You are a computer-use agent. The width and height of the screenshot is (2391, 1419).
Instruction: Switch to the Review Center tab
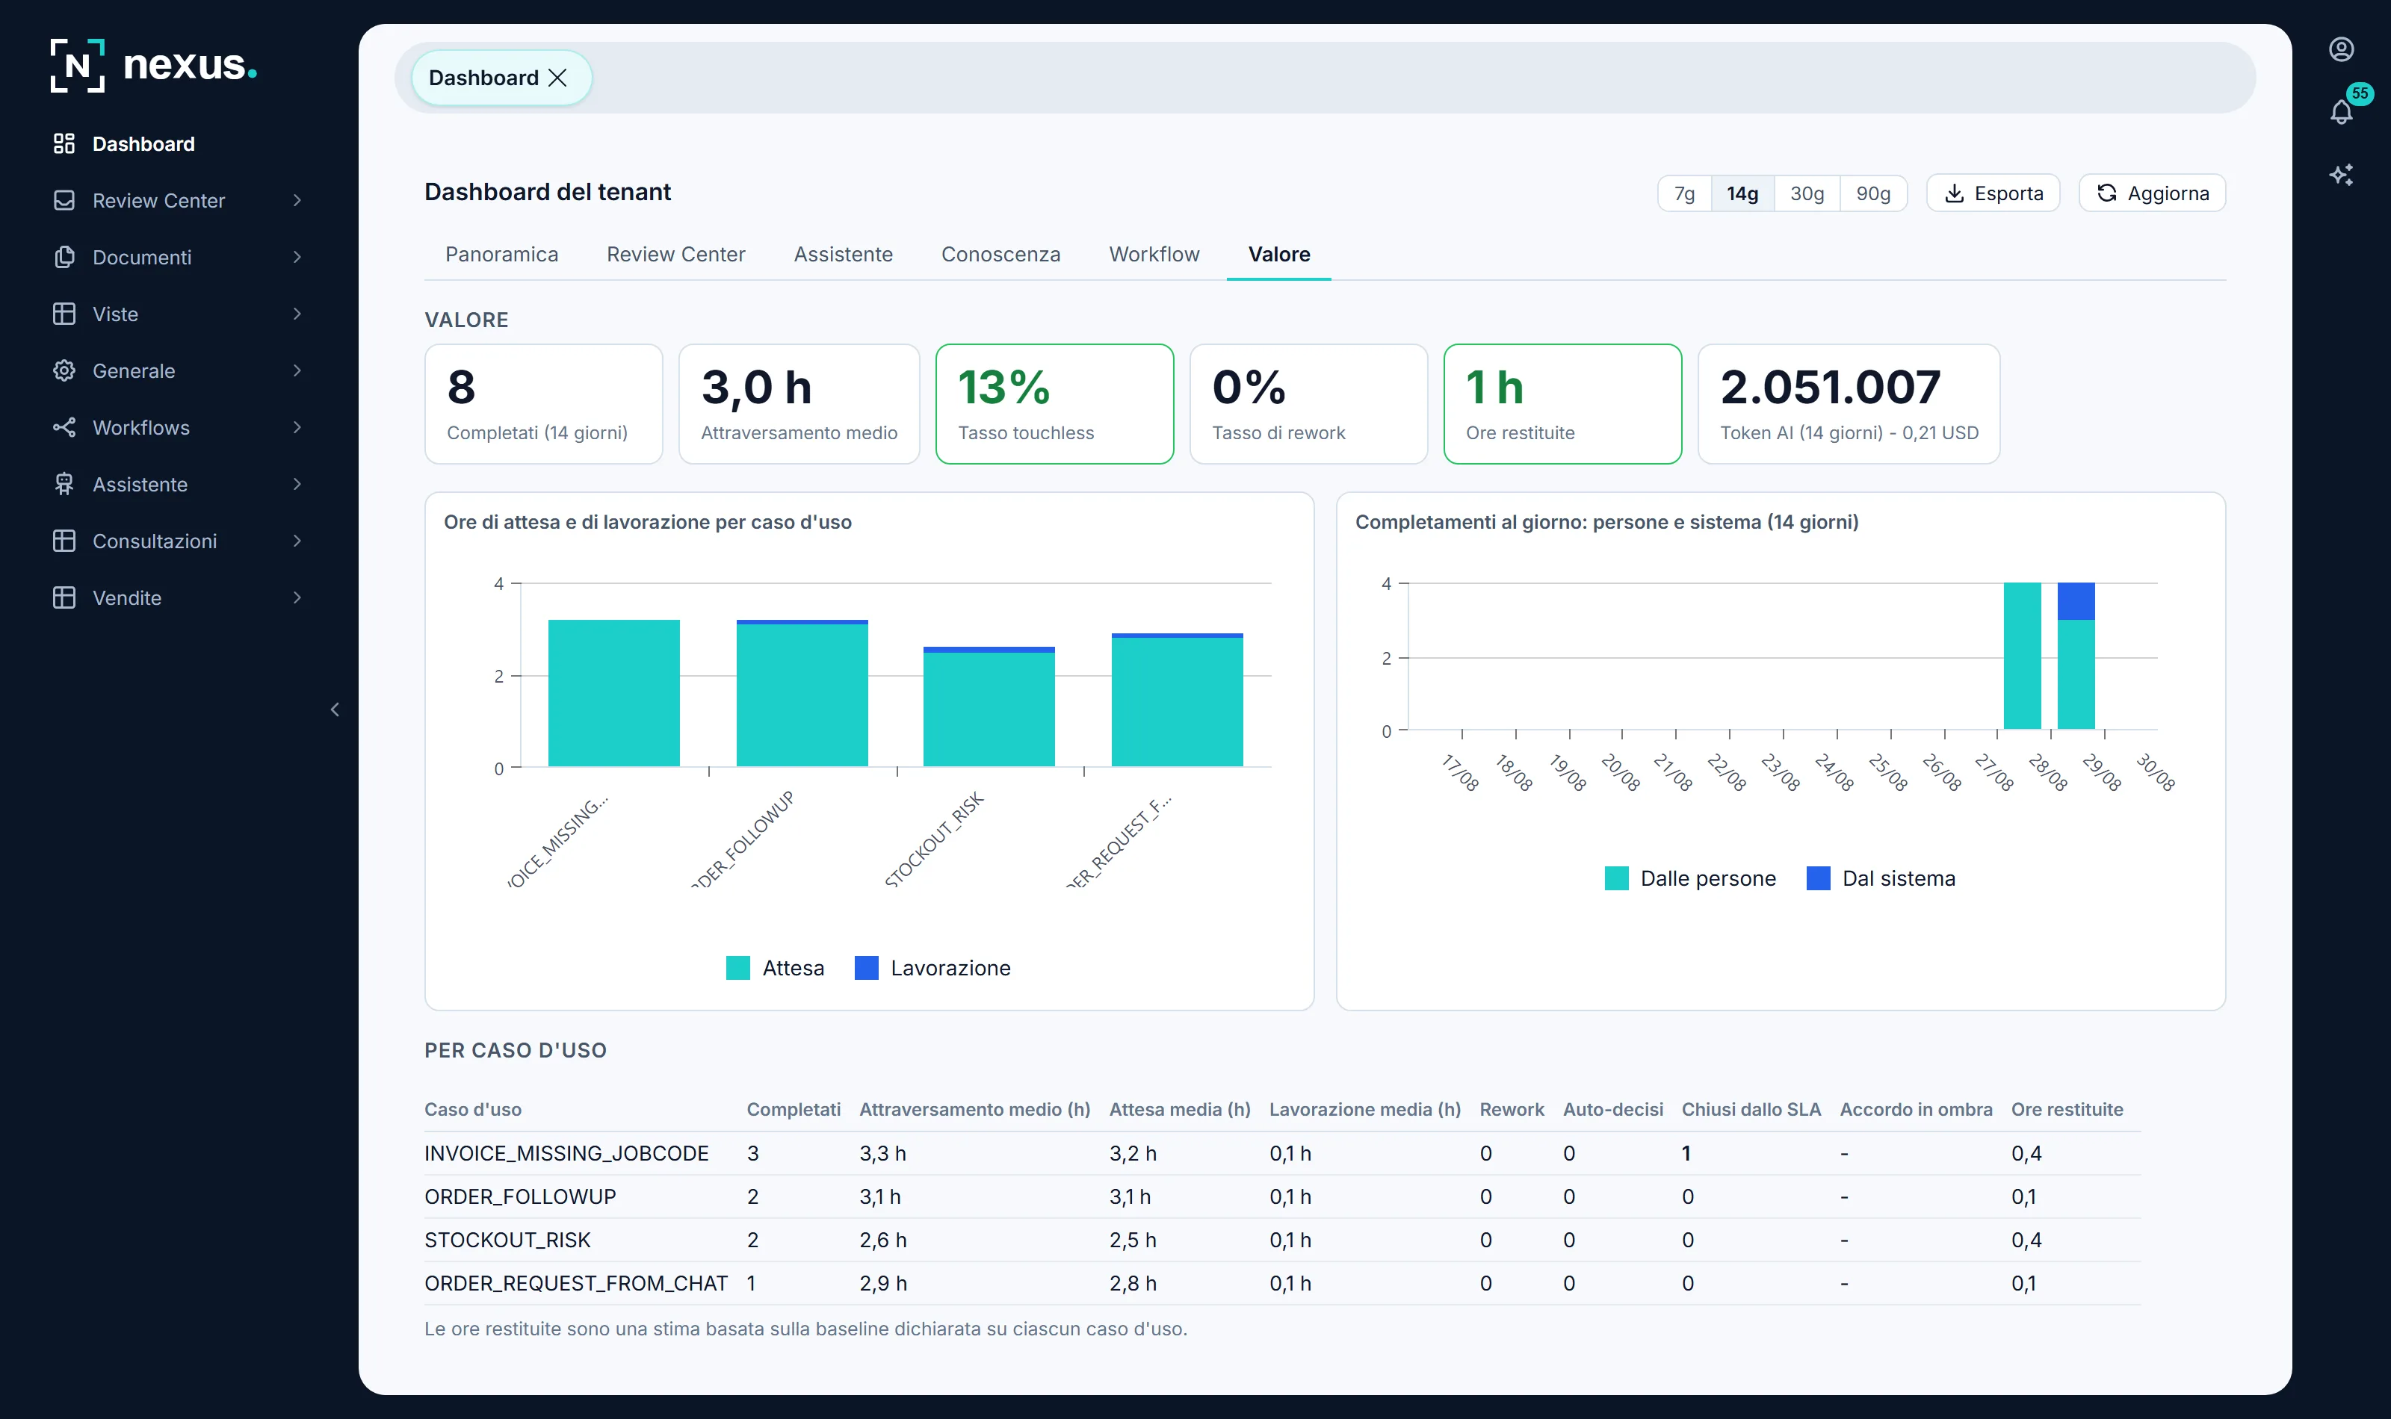point(676,255)
